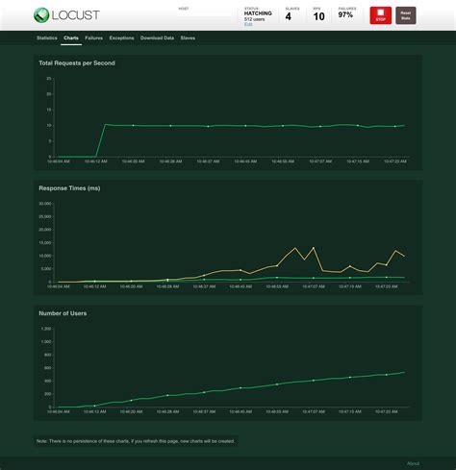This screenshot has height=470, width=456.
Task: Click the Number of Users chart heading
Action: coord(63,313)
